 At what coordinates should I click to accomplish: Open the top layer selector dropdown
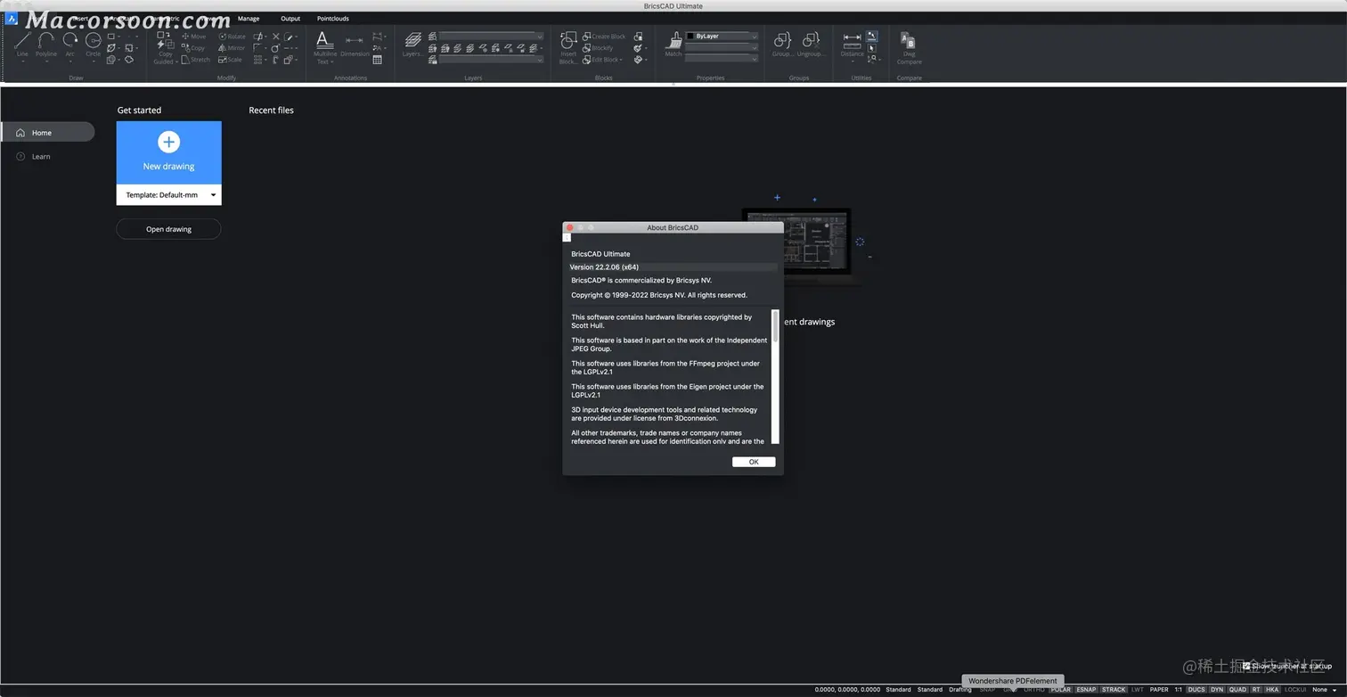tap(491, 37)
